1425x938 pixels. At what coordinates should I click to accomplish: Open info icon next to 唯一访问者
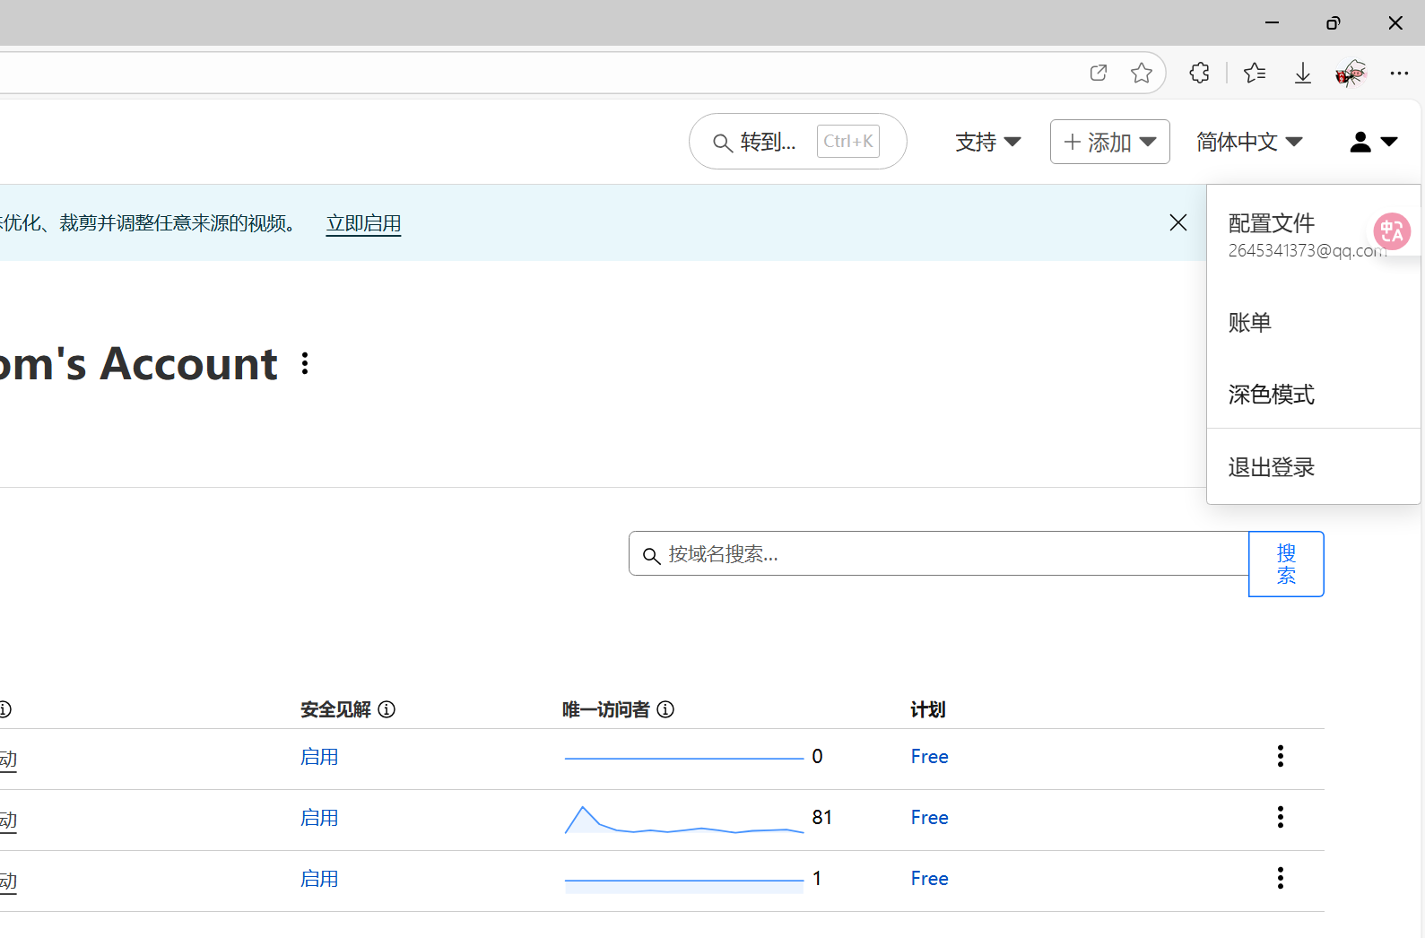[x=665, y=709]
